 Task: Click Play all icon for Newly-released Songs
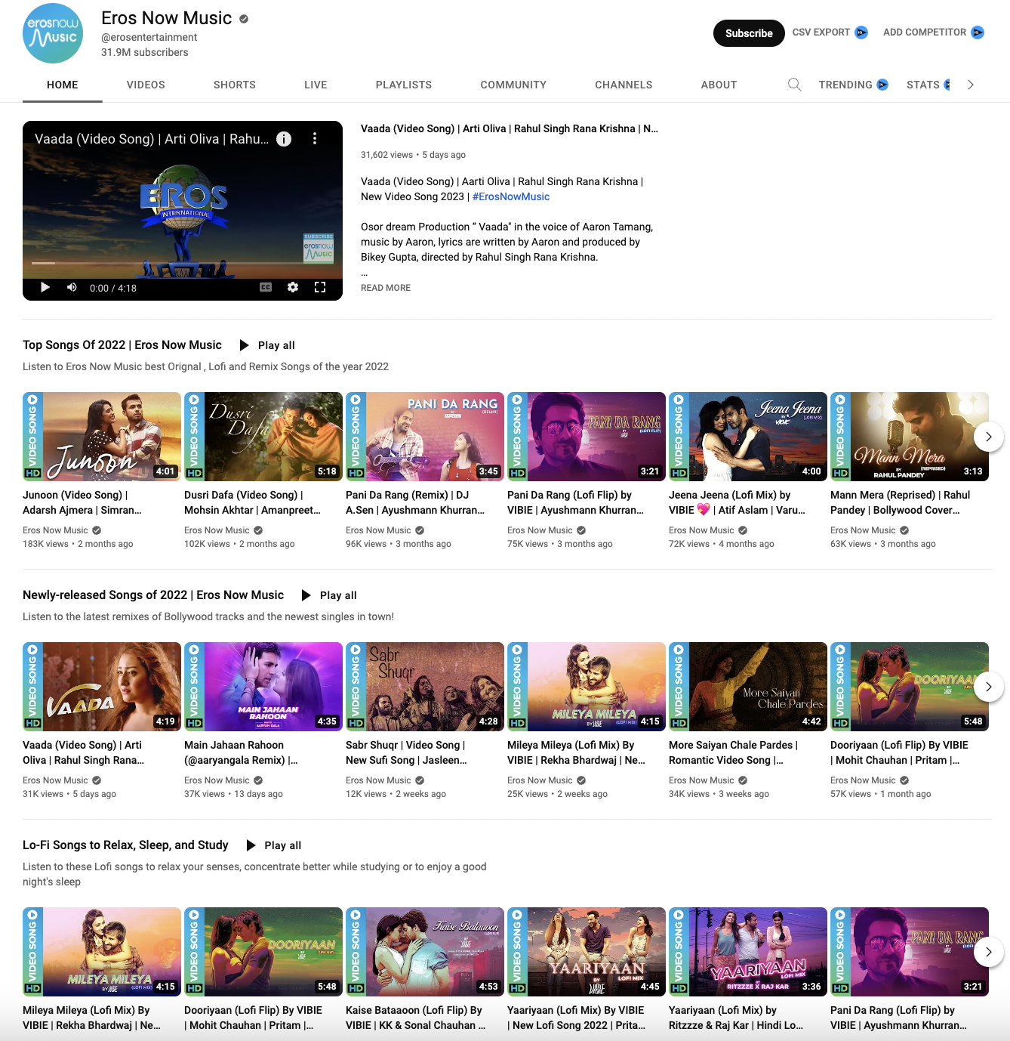[306, 595]
